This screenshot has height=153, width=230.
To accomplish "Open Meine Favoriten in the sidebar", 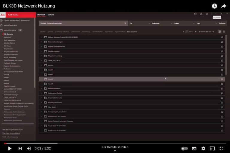I will tap(10, 25).
